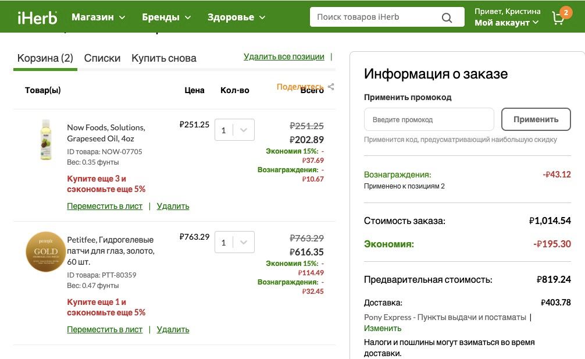The image size is (585, 359).
Task: Delete Petitfee patches from cart
Action: pyautogui.click(x=173, y=329)
